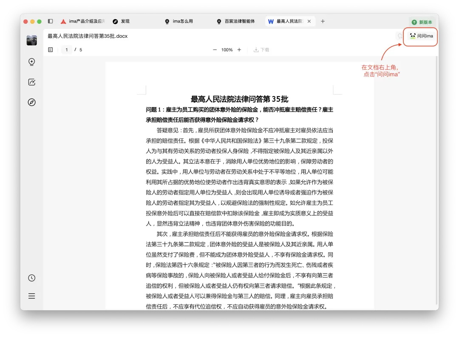Image resolution: width=459 pixels, height=337 pixels.
Task: Click the page number field showing 1
Action: 67,50
